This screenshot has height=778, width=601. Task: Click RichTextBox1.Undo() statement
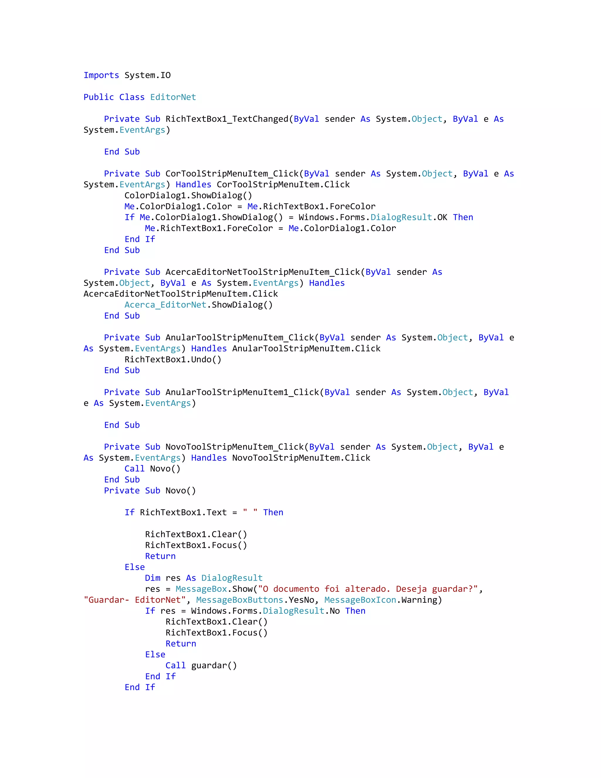click(173, 359)
